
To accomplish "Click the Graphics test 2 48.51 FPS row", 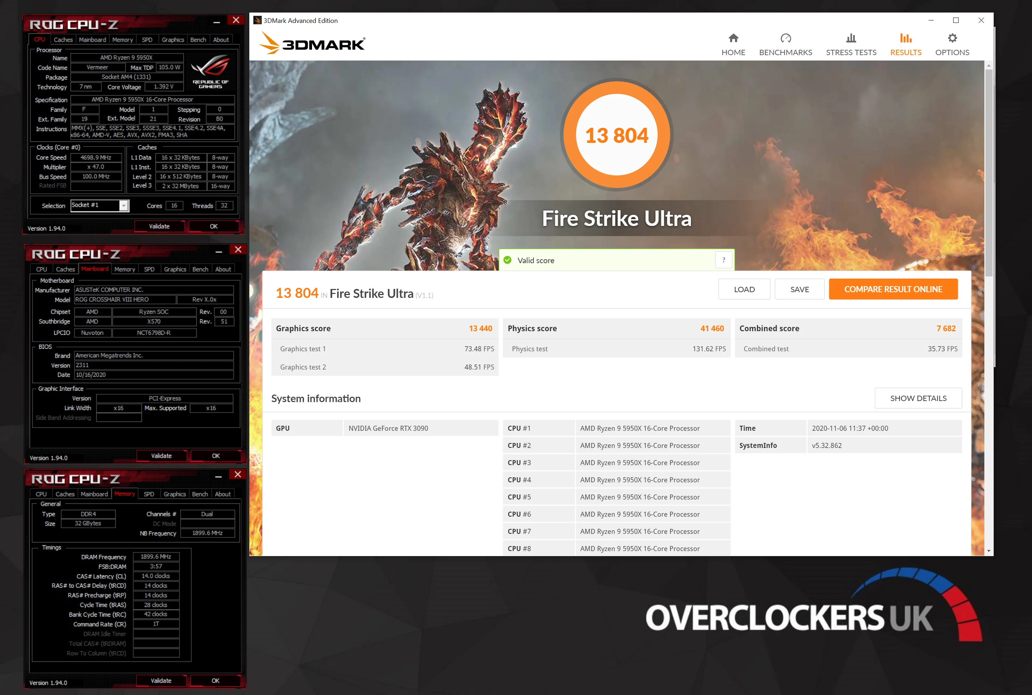I will 385,367.
